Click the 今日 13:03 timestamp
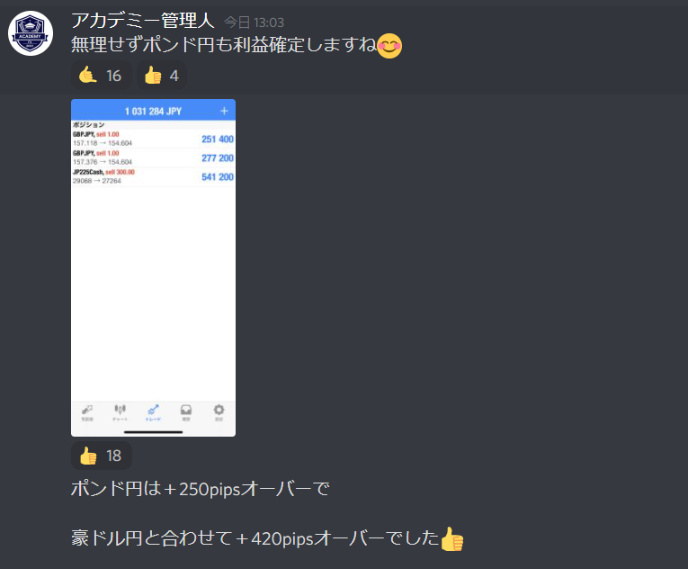 pos(254,23)
